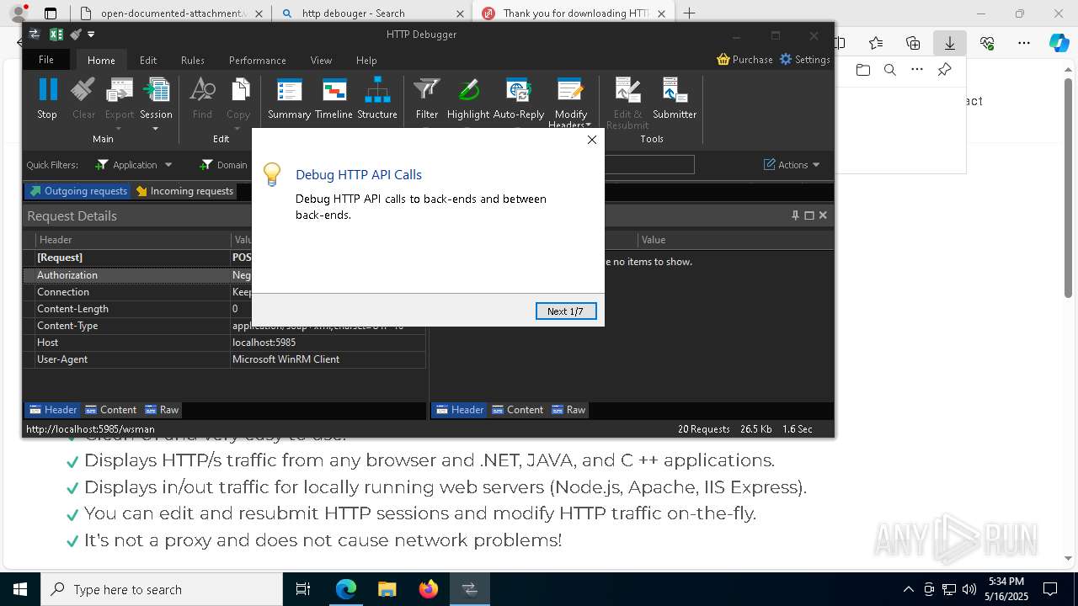Maximize the Request Details panel

[809, 215]
